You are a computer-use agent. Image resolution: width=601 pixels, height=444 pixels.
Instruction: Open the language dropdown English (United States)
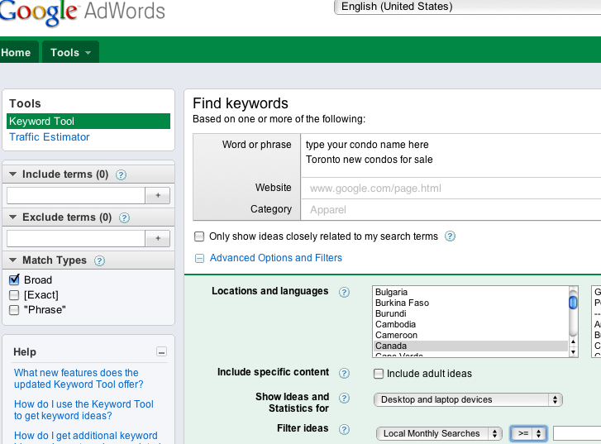pos(467,7)
